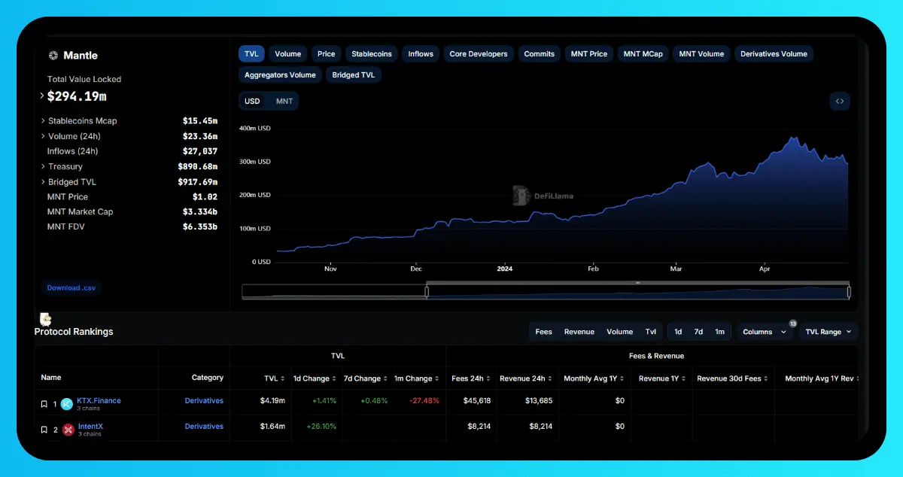Toggle the Inflows chart series
The width and height of the screenshot is (903, 477).
(421, 54)
